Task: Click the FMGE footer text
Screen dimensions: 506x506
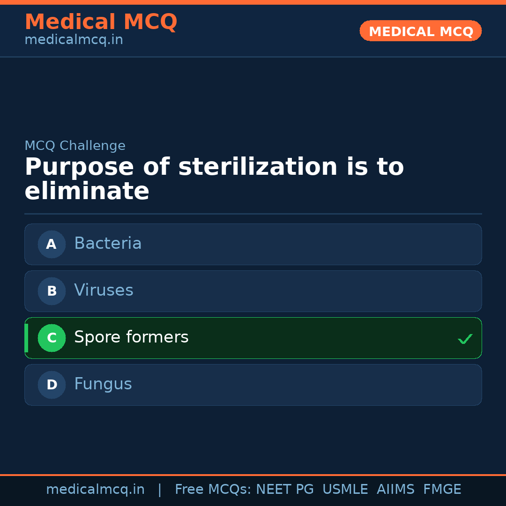Action: (x=442, y=490)
